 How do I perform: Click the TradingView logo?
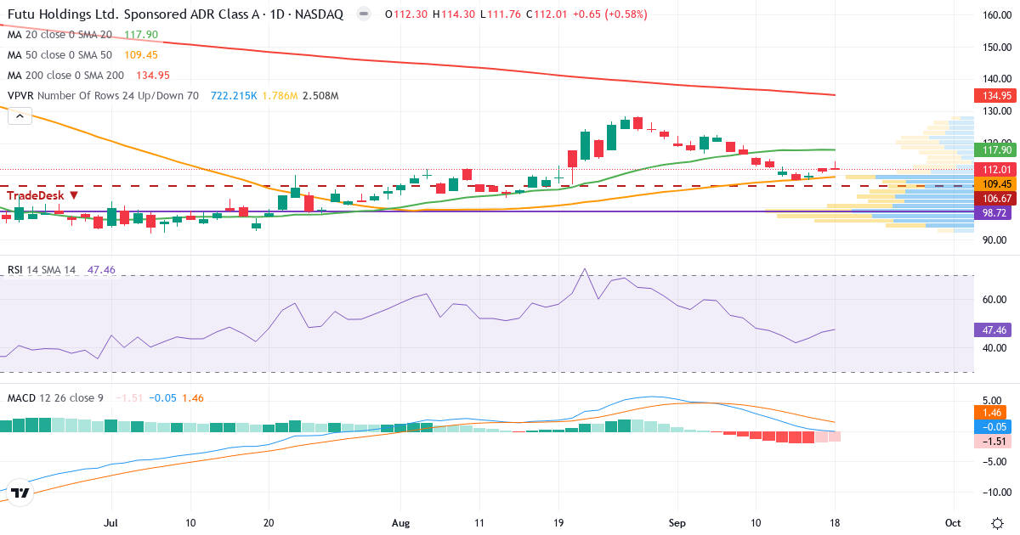pyautogui.click(x=20, y=493)
